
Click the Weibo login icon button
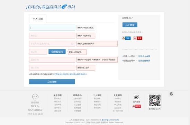138,38
